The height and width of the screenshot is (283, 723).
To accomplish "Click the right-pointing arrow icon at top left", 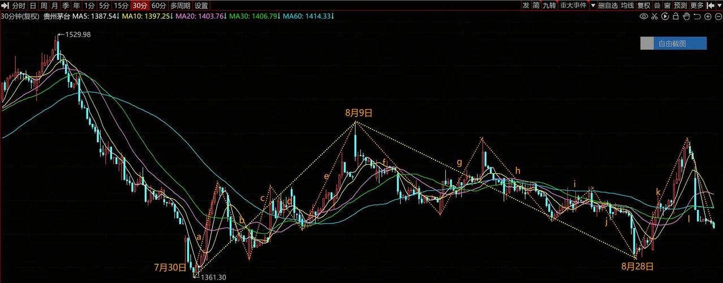I will pos(5,5).
